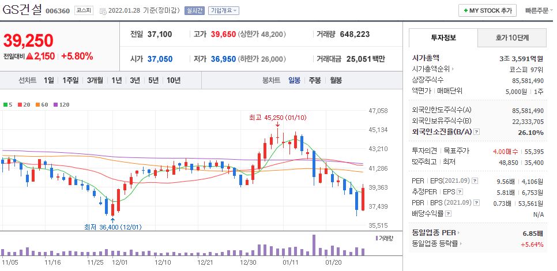Click help icon next to 추정PER EPS
The height and width of the screenshot is (271, 557).
coord(460,192)
